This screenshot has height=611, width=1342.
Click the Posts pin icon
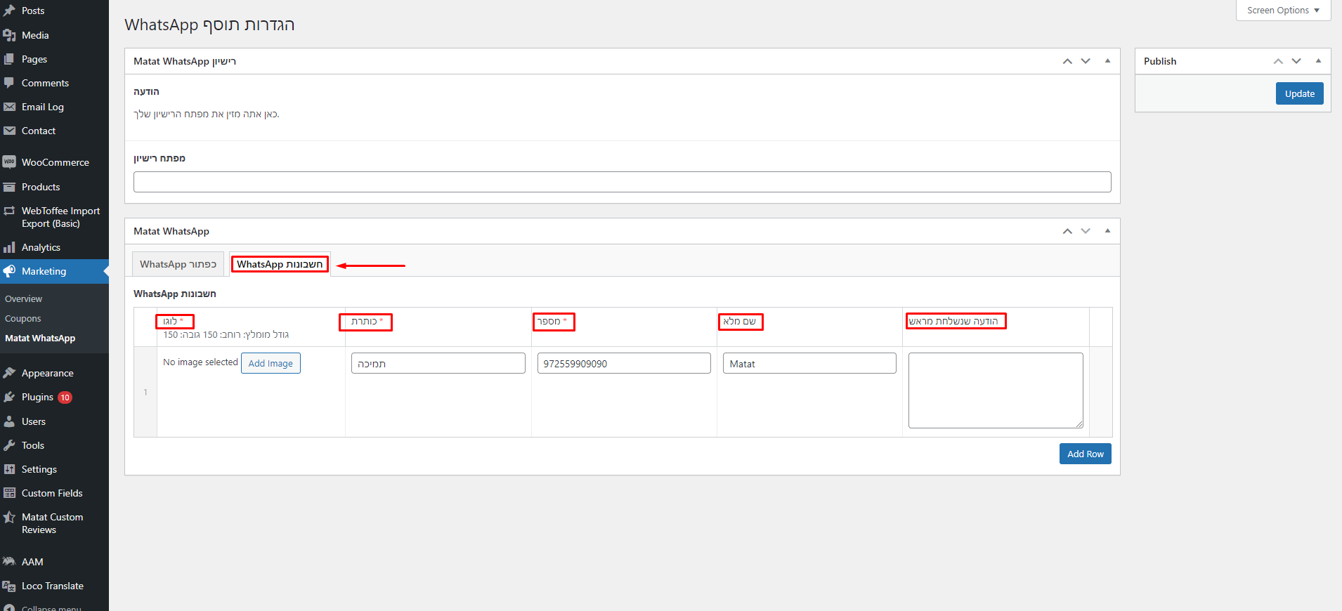pos(9,11)
